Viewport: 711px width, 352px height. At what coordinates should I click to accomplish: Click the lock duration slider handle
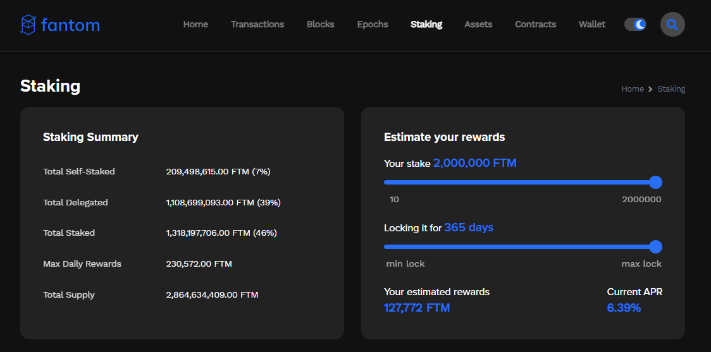coord(656,247)
